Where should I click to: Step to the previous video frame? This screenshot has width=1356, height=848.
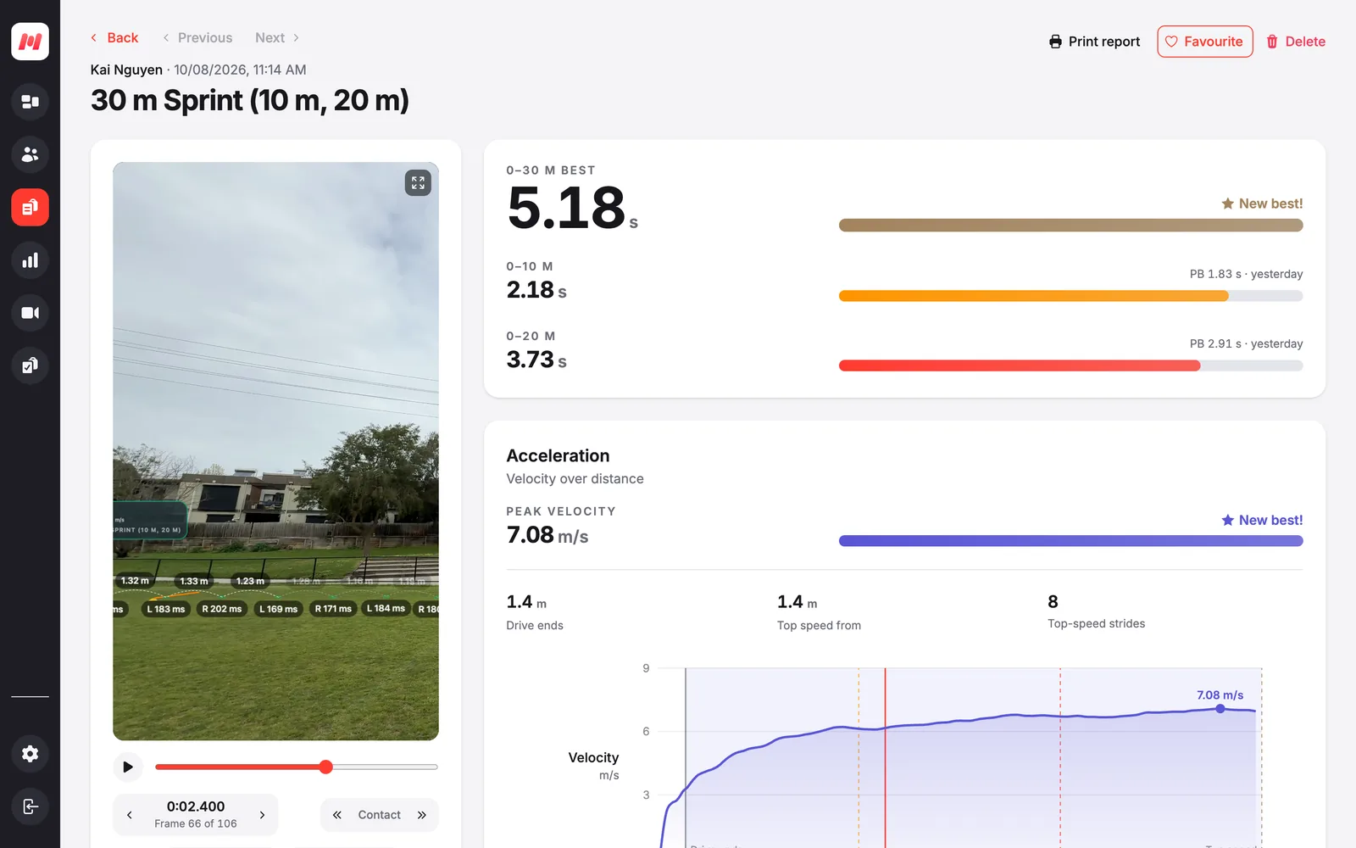click(129, 815)
